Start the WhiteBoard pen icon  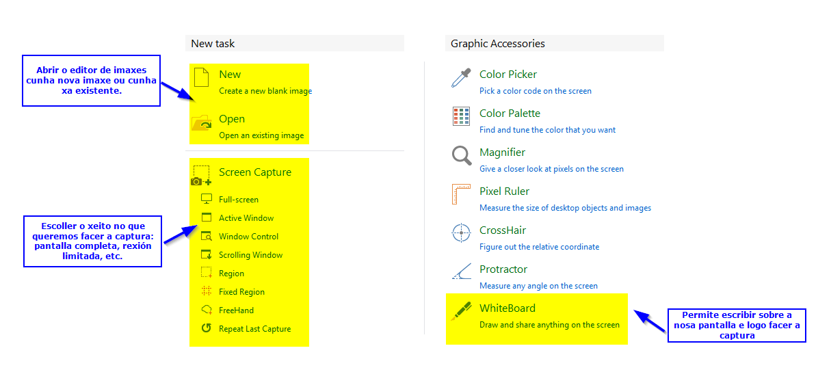click(461, 311)
